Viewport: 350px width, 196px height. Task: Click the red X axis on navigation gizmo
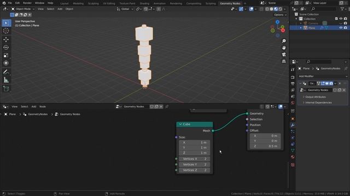[x=283, y=30]
